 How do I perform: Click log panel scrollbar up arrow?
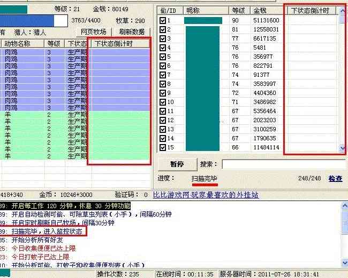[x=345, y=206]
